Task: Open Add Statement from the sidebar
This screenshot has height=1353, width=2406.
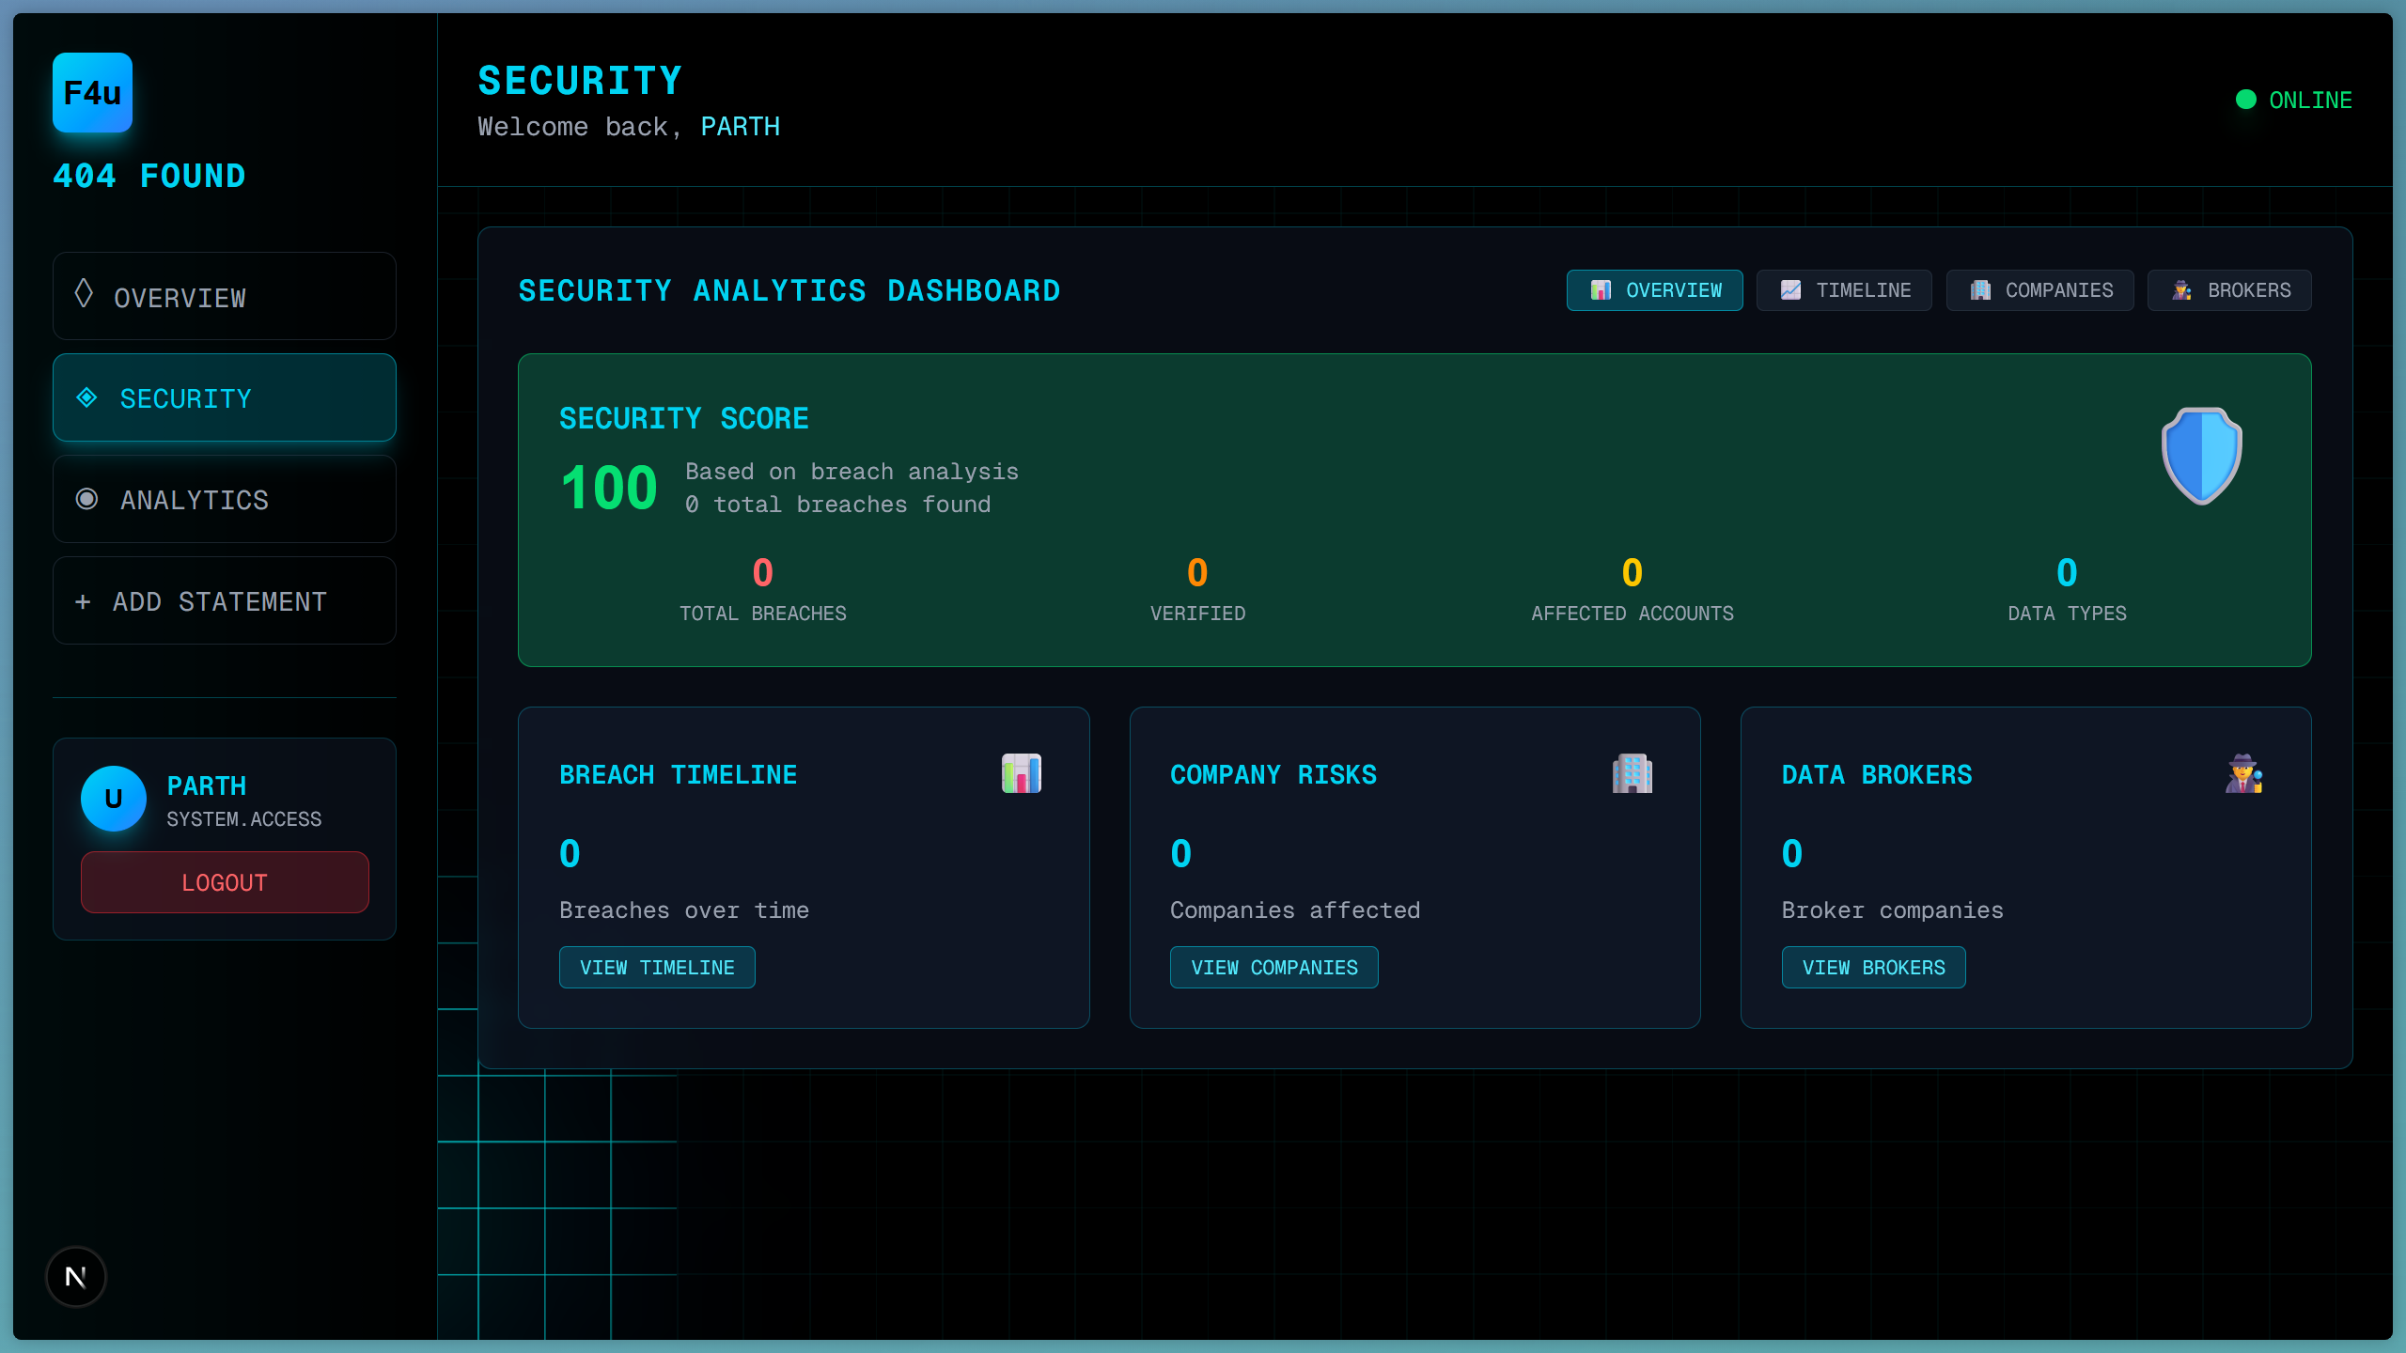Action: pyautogui.click(x=224, y=601)
